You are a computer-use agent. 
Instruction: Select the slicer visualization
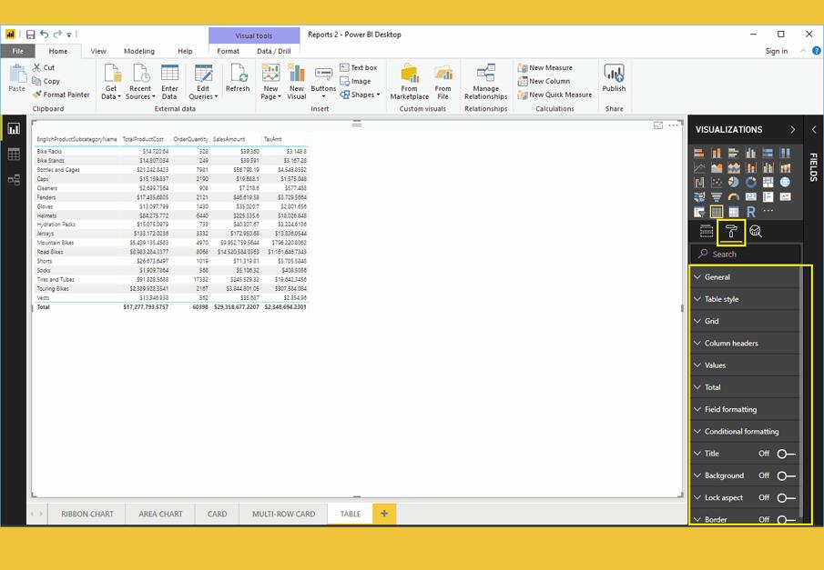(699, 212)
